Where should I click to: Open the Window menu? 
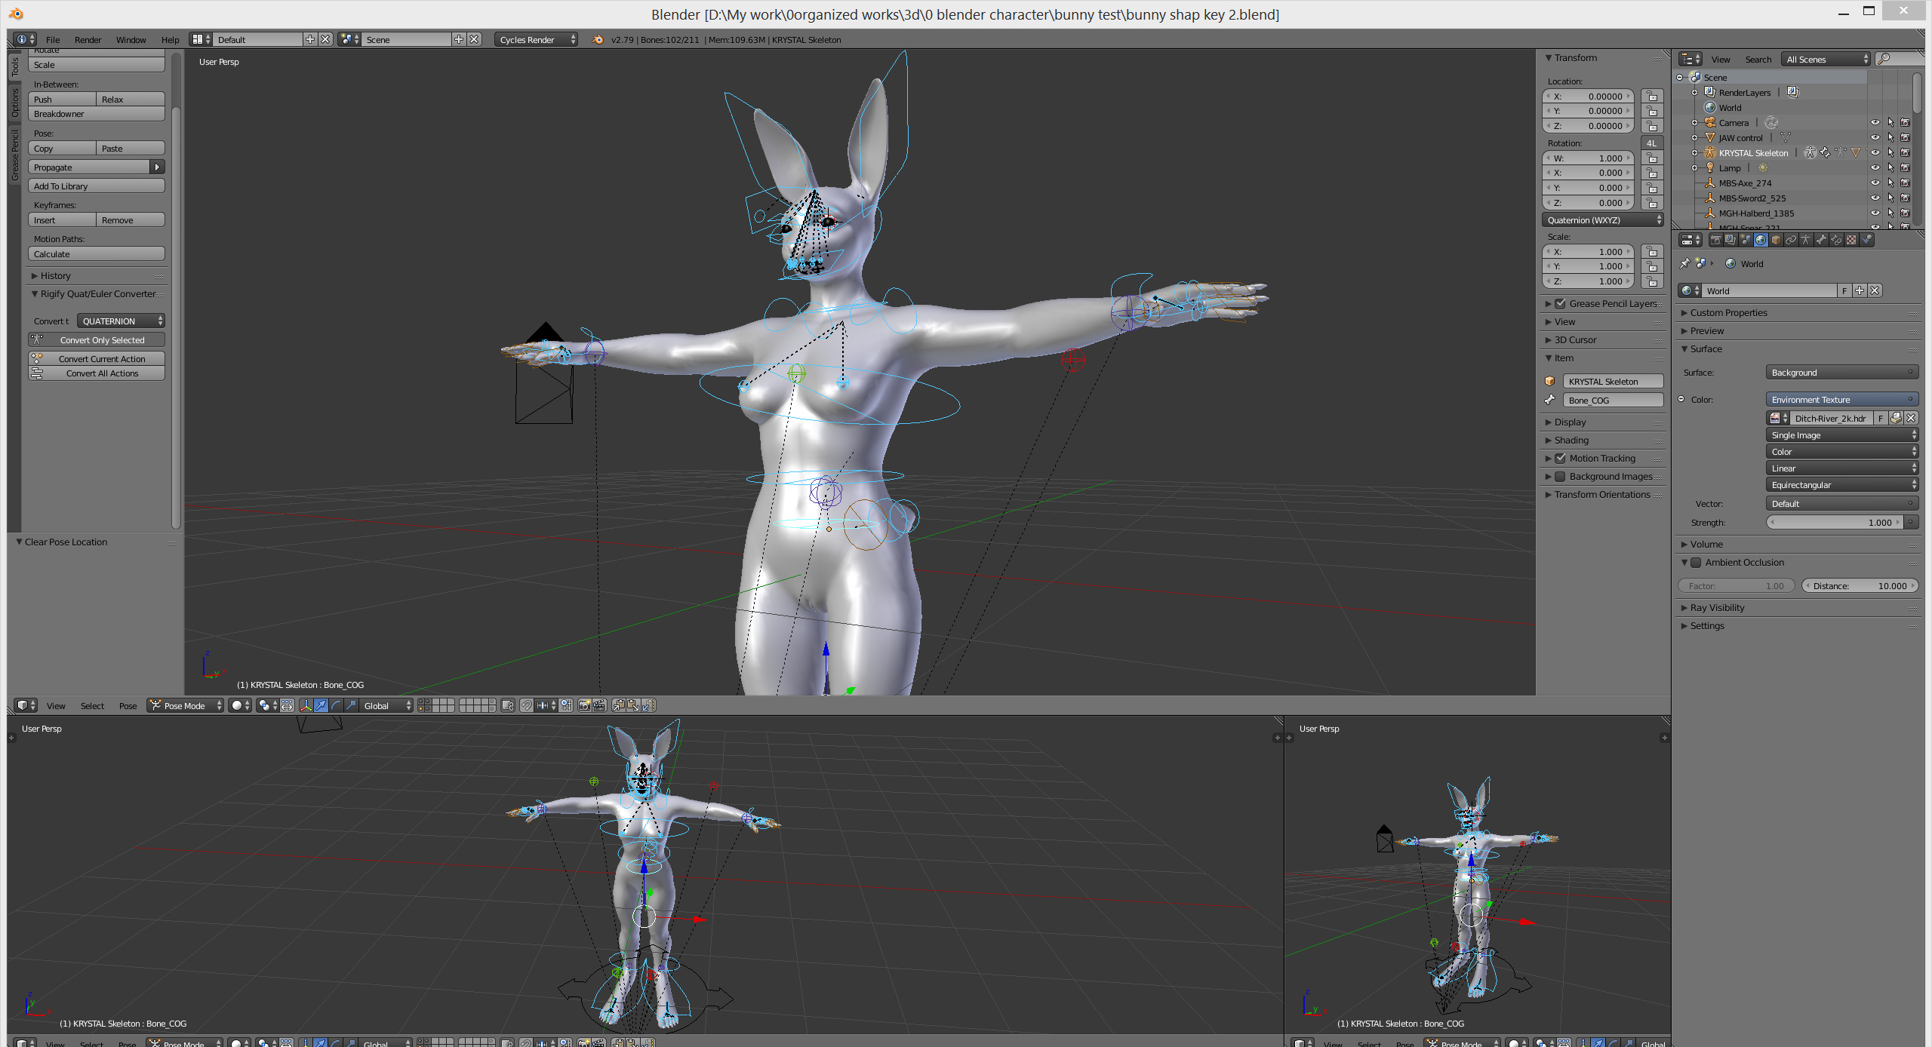click(131, 39)
